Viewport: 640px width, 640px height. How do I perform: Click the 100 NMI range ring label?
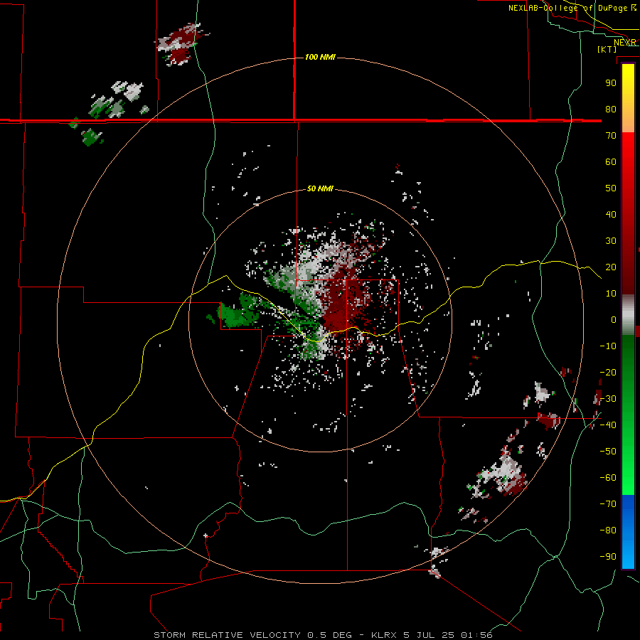[320, 57]
